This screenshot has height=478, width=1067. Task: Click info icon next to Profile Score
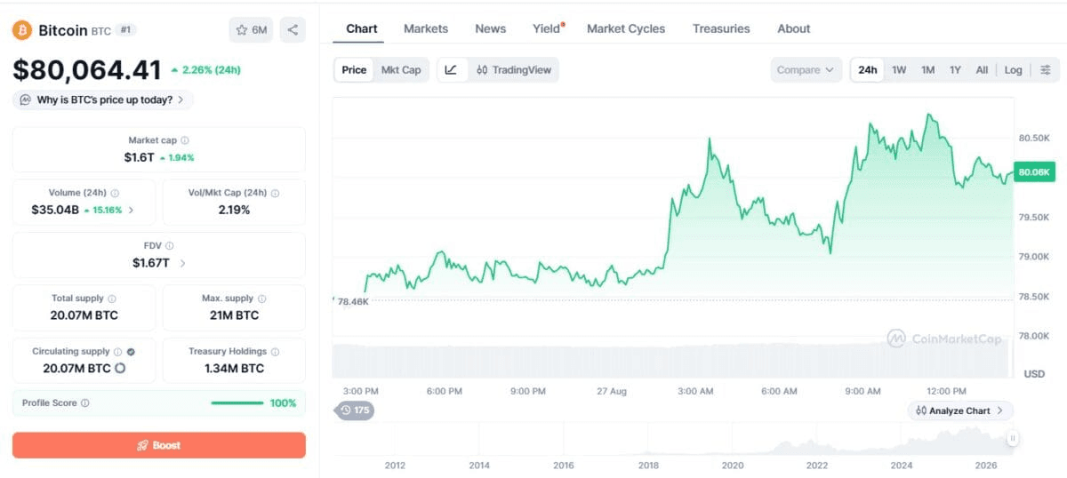click(x=85, y=403)
